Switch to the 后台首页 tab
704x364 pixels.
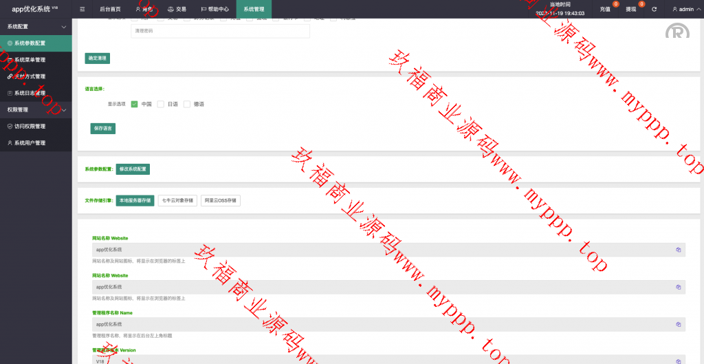point(109,9)
